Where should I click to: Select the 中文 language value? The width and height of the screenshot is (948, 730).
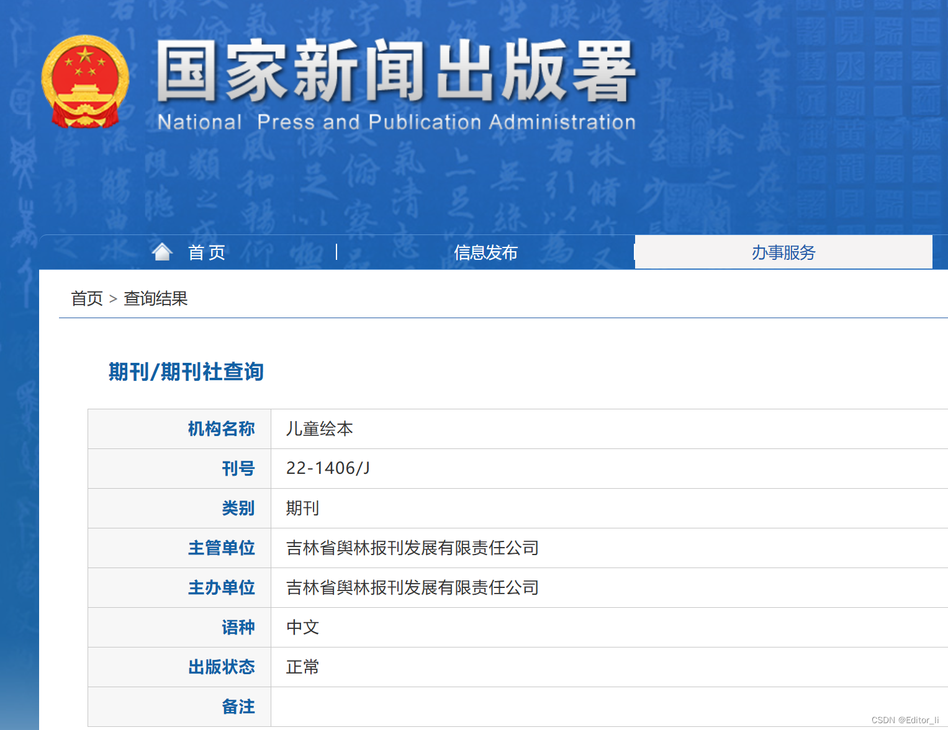point(302,628)
